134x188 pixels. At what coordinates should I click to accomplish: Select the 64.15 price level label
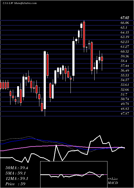click(125, 32)
